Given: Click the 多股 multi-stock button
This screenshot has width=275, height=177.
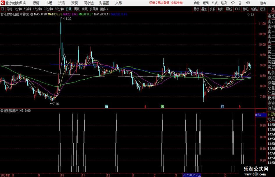Looking at the screenshot, I should 212,9.
